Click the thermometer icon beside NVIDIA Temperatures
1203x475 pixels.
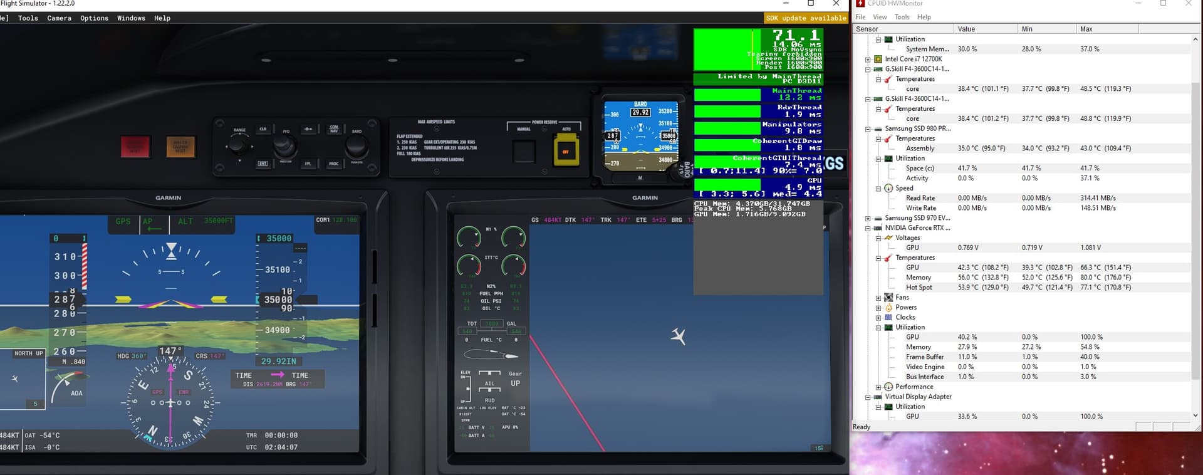tap(888, 258)
